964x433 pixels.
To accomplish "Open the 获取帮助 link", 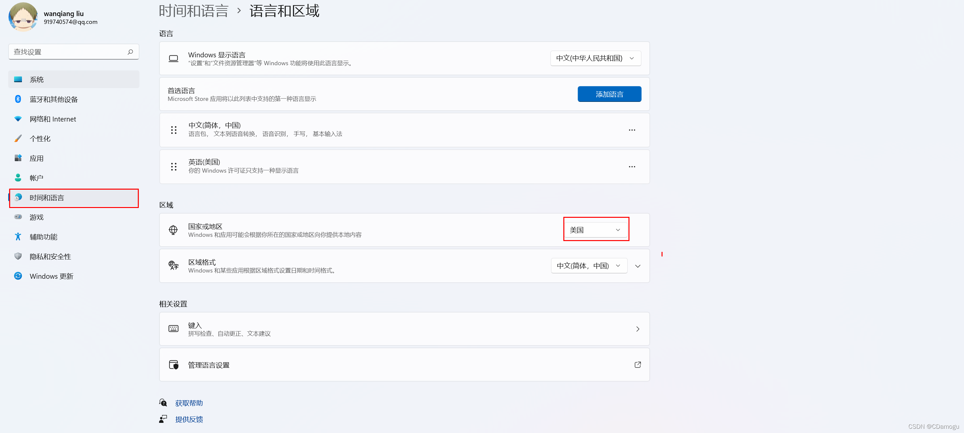I will [189, 403].
